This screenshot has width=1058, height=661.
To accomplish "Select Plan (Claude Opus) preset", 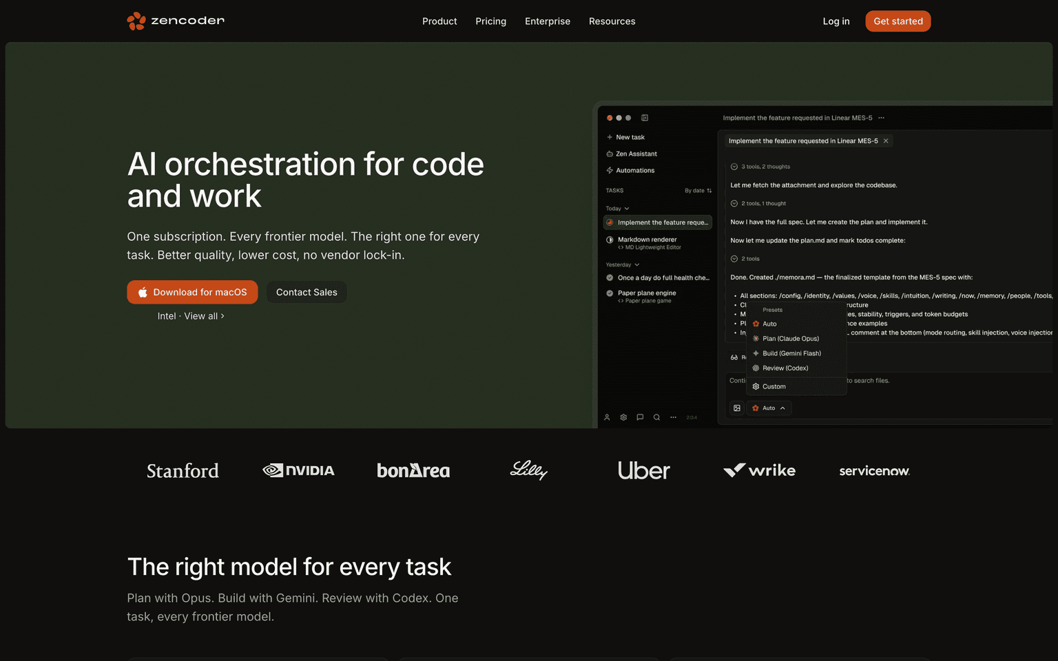I will [x=796, y=339].
